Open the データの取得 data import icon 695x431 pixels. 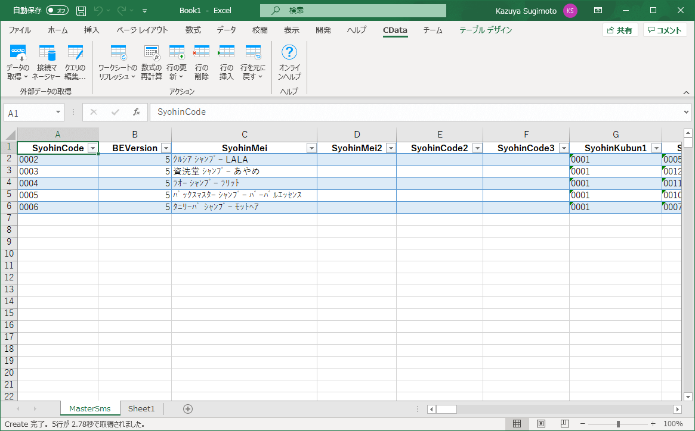coord(17,54)
